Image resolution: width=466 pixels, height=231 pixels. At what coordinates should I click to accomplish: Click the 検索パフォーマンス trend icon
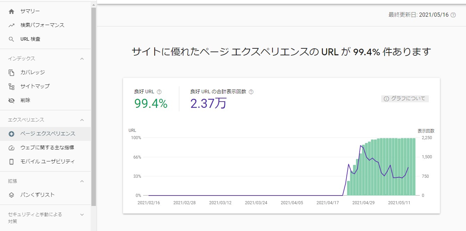[x=11, y=25]
